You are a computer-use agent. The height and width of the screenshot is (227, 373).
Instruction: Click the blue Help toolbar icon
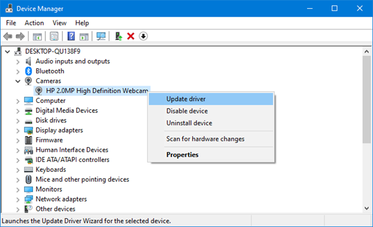click(x=71, y=37)
